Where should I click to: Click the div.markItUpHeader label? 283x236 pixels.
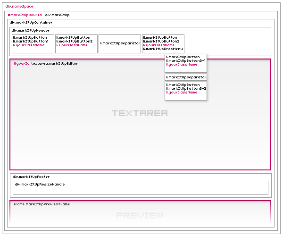coord(31,30)
